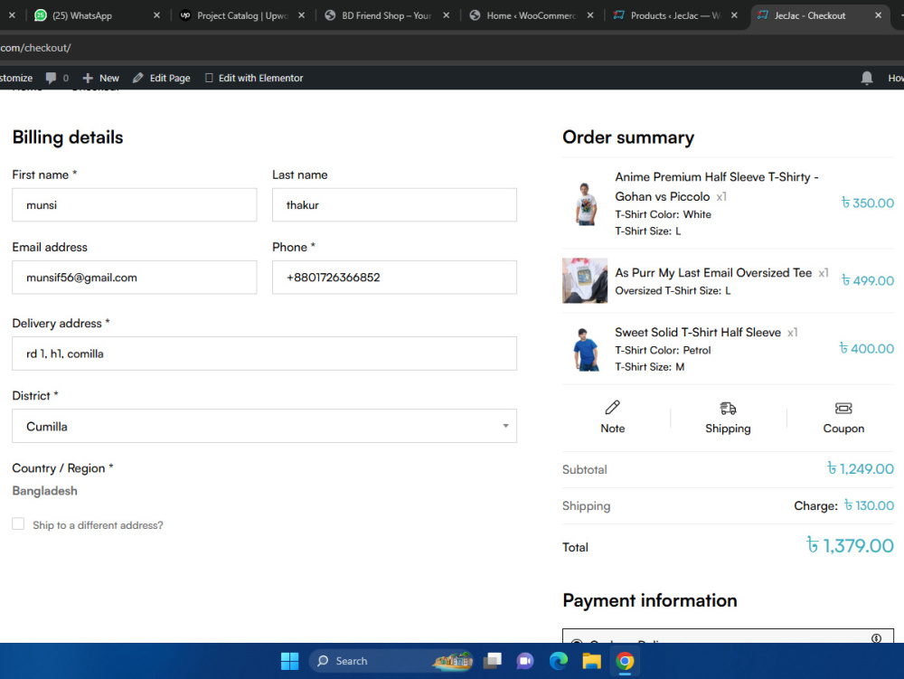Close the Project Catalog Upwork tab
The height and width of the screenshot is (679, 904).
pos(302,15)
